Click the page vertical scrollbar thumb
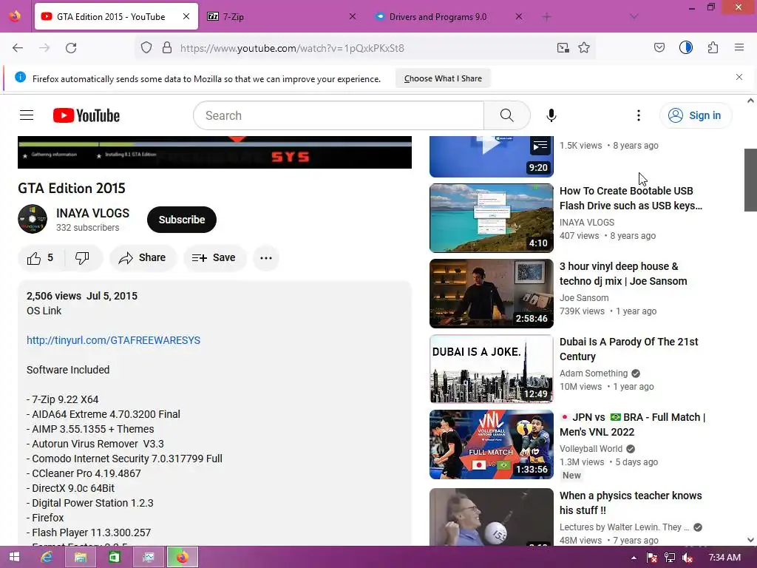The width and height of the screenshot is (757, 568). [x=750, y=180]
